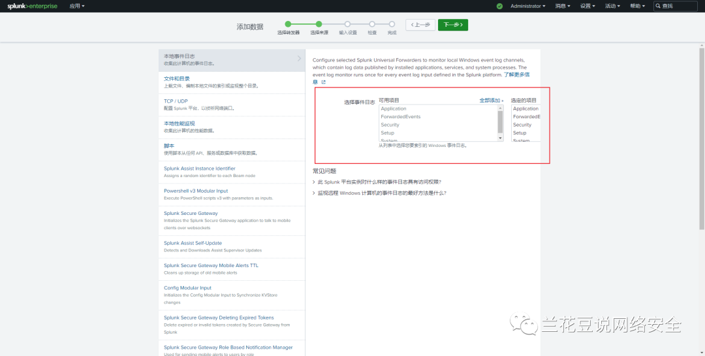The width and height of the screenshot is (705, 356).
Task: Select Splunk Secure Gateway Deleting Expired Tokens
Action: [232, 325]
